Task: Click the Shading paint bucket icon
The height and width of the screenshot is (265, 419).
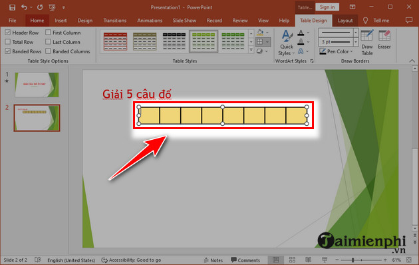Action: pyautogui.click(x=260, y=33)
